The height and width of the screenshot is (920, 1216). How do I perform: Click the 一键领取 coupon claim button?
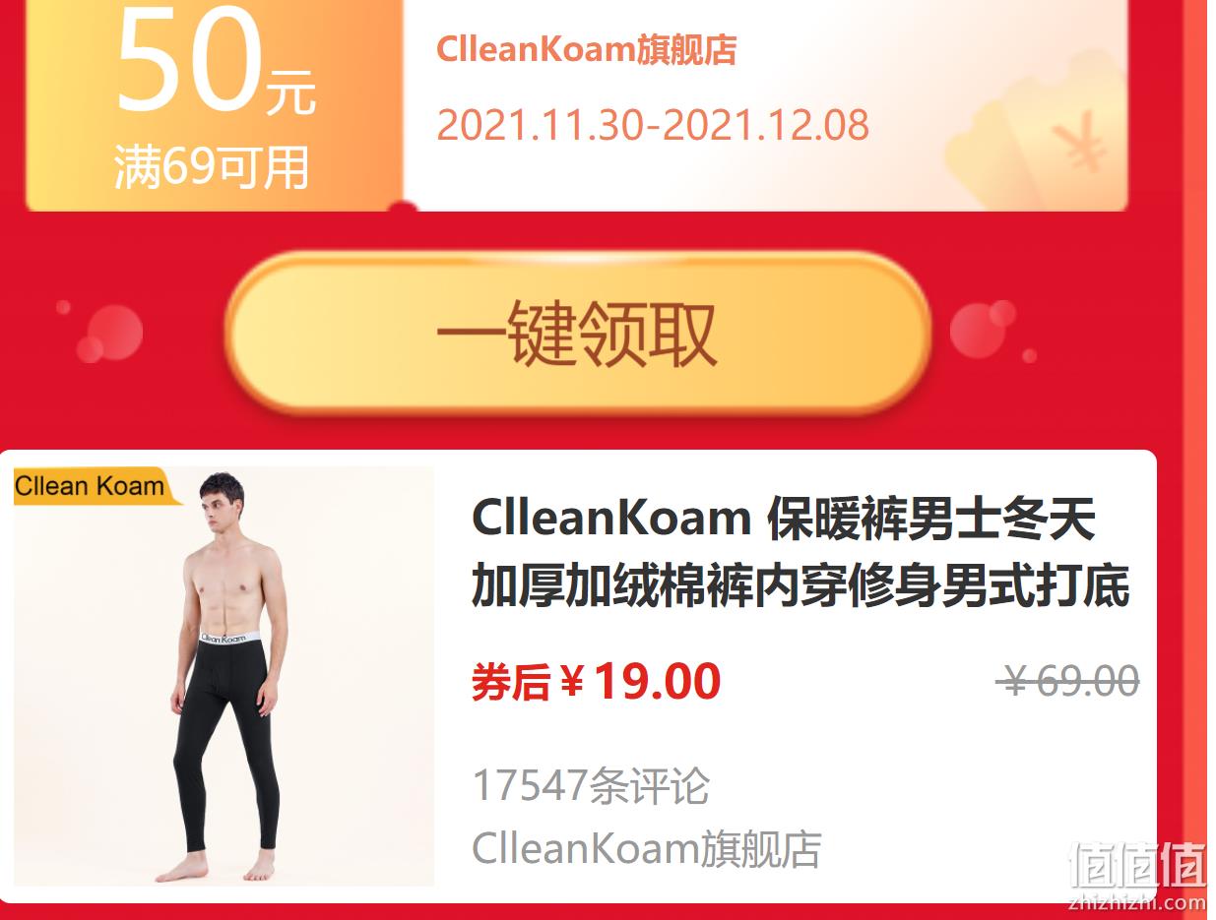click(x=578, y=334)
